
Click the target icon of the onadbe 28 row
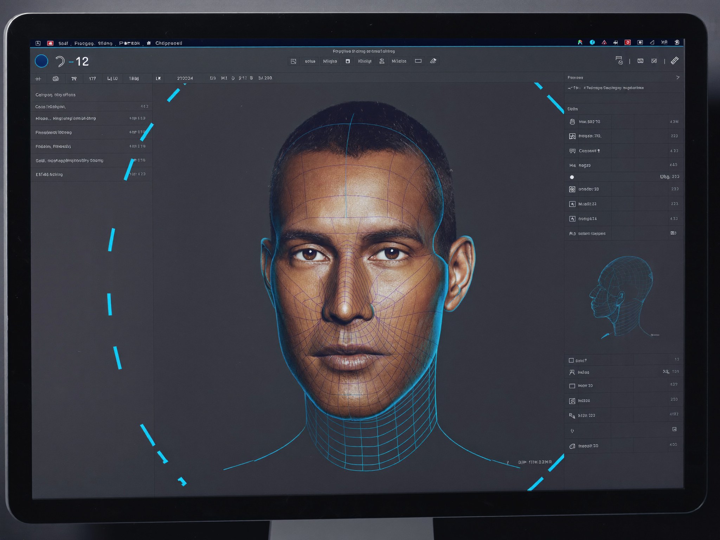pos(572,189)
